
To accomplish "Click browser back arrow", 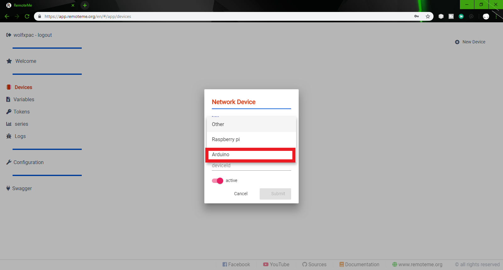I will coord(7,16).
